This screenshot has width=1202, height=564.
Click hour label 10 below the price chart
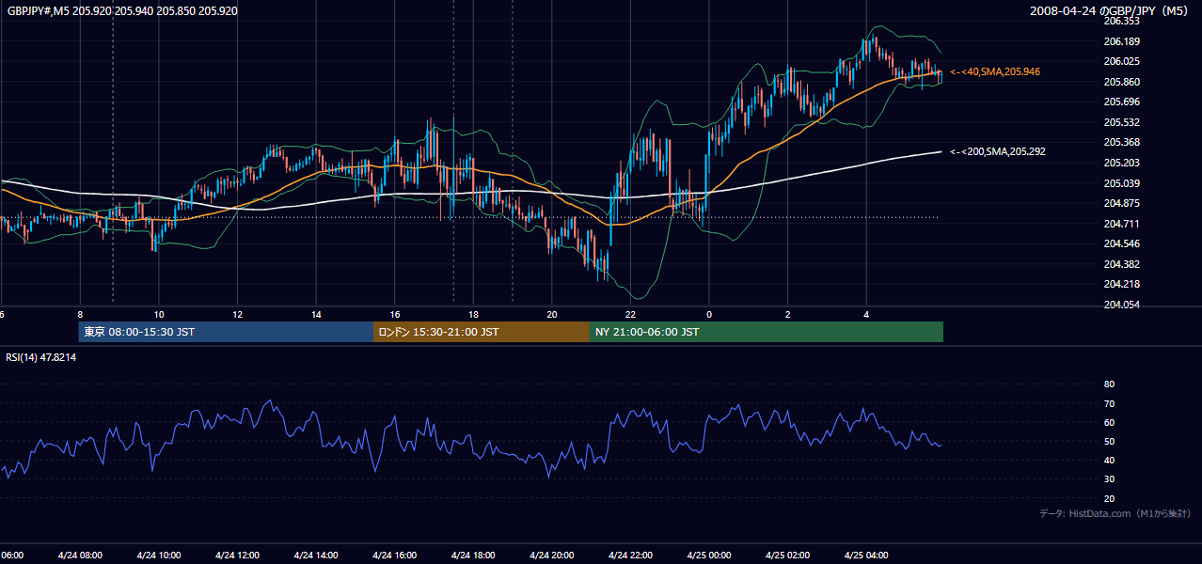(x=159, y=315)
